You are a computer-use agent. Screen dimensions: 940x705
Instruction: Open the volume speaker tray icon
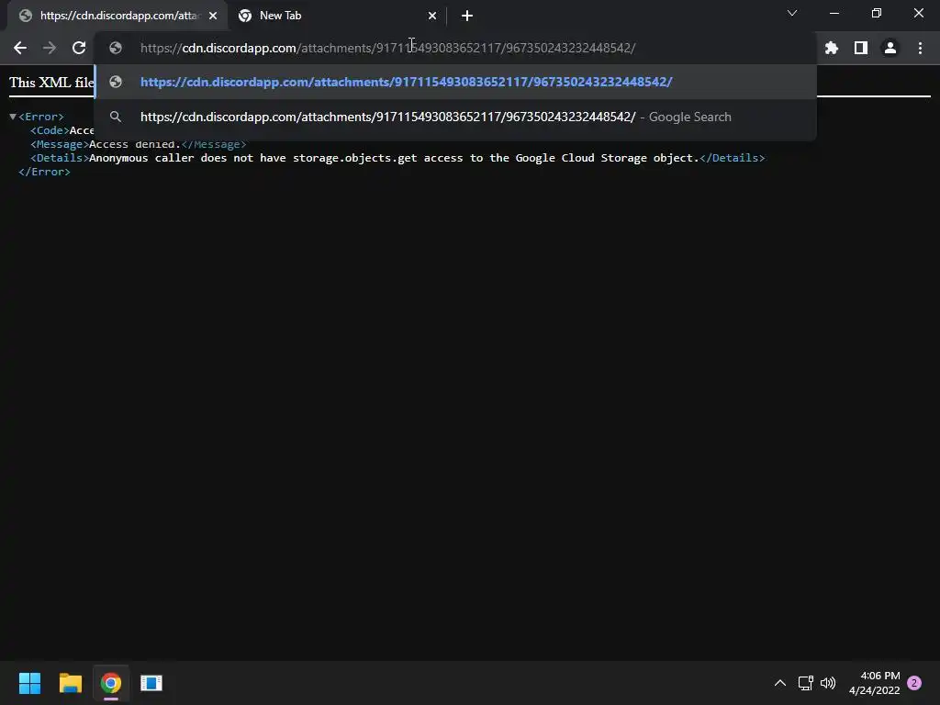point(828,683)
